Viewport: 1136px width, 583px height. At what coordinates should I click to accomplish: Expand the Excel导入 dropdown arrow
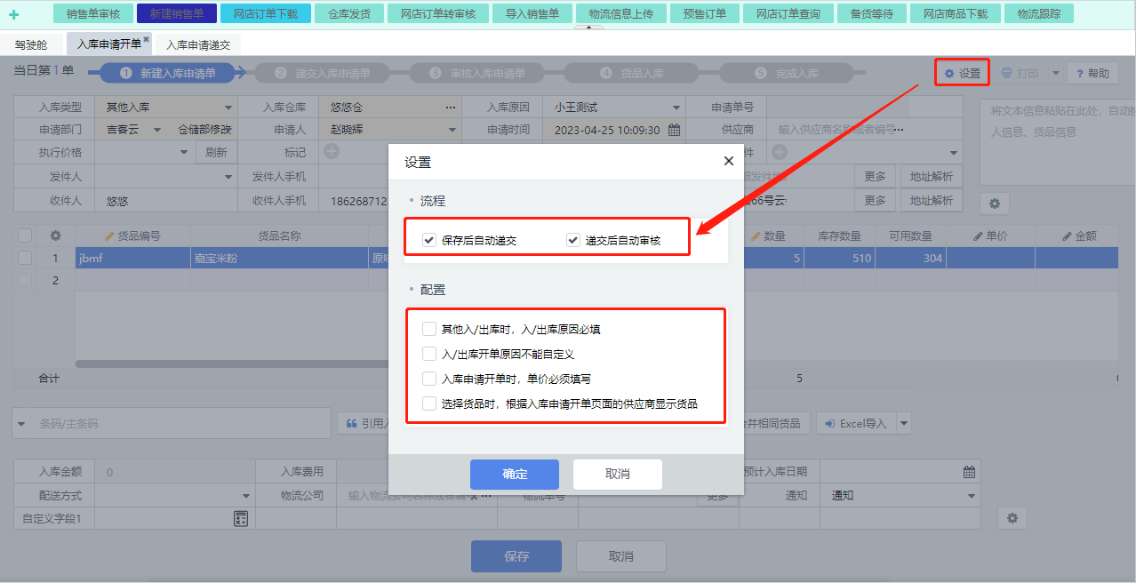click(904, 424)
